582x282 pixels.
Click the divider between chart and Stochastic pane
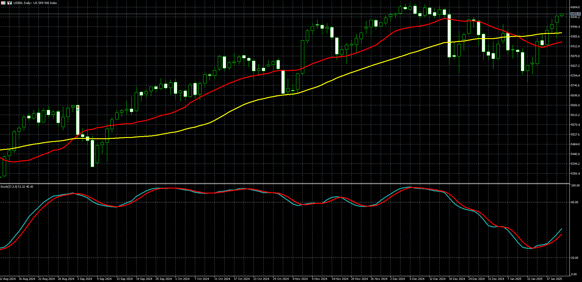pos(284,183)
